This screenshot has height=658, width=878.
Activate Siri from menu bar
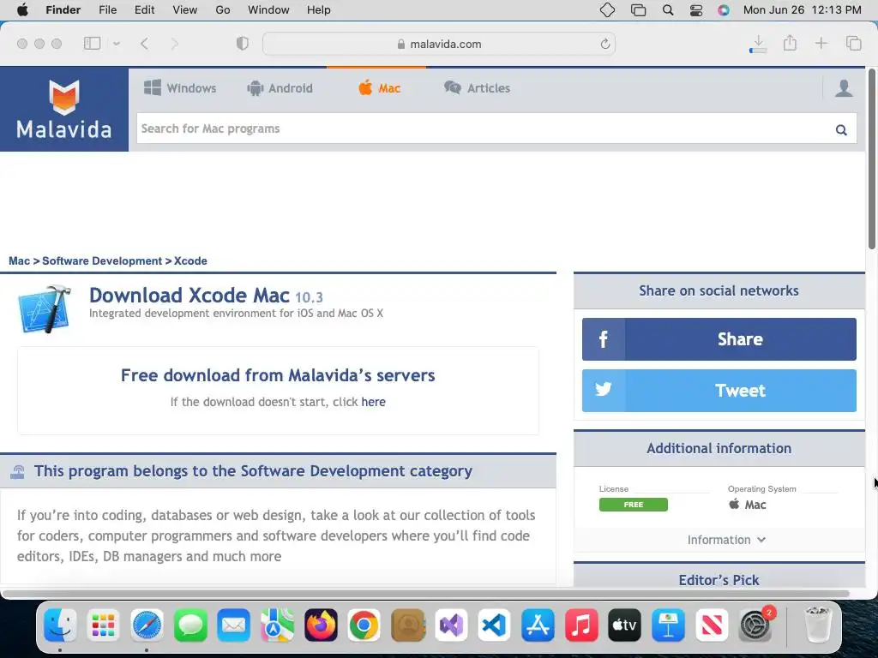click(x=724, y=10)
